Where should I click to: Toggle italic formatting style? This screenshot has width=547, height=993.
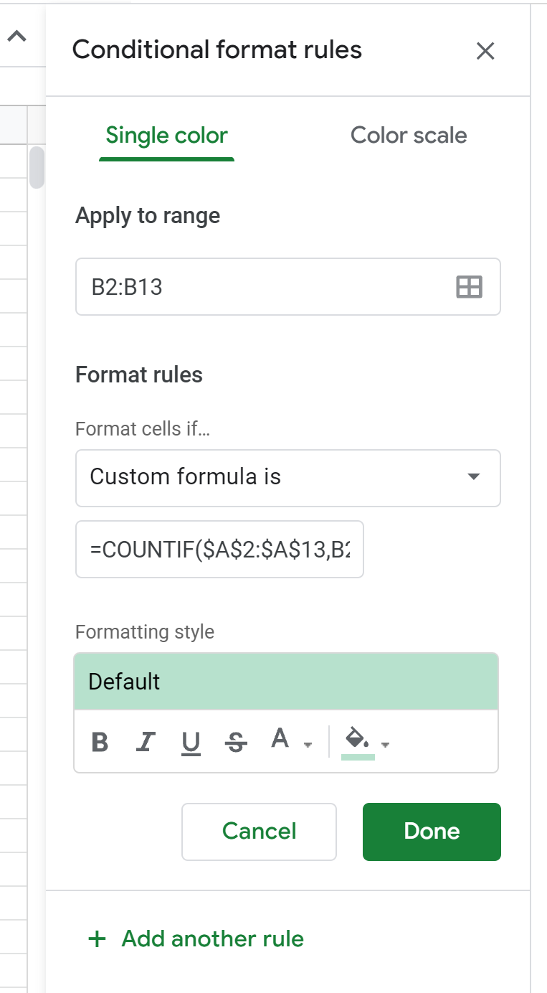[146, 742]
